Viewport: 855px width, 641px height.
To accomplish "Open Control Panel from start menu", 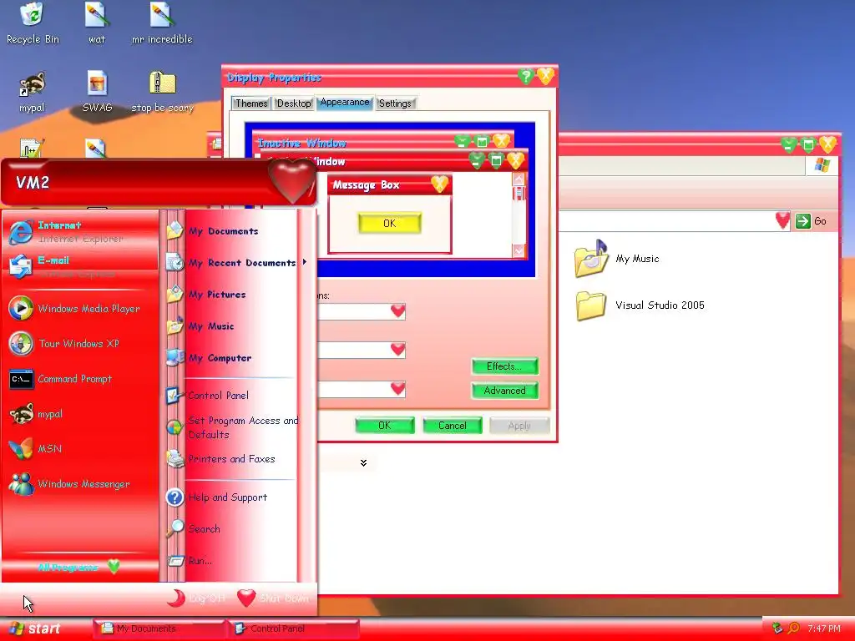I will 234,395.
